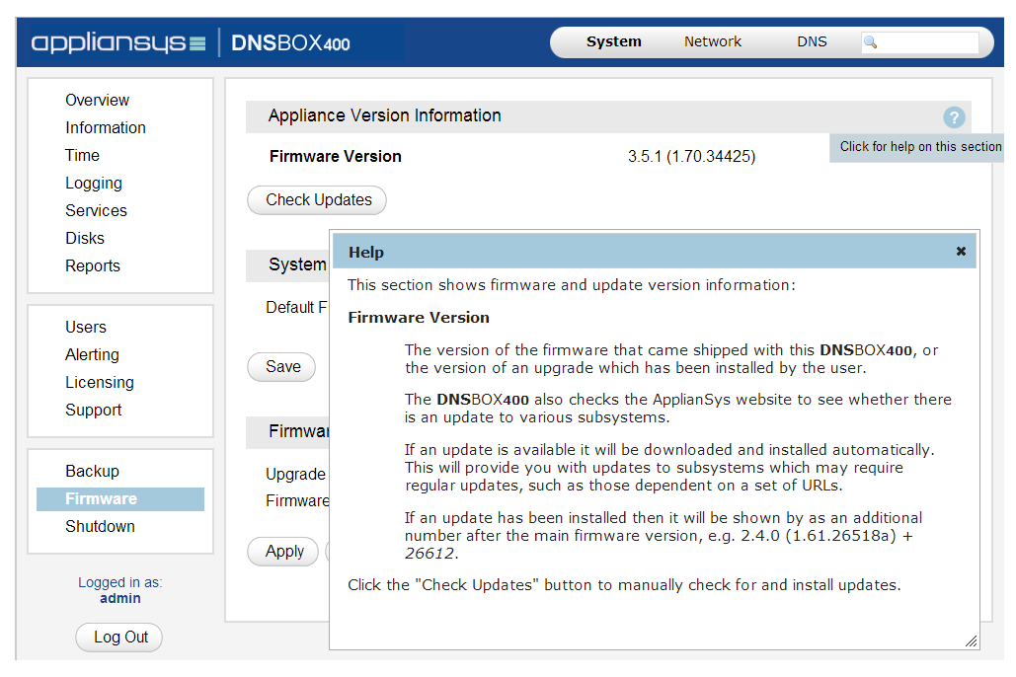Grab the Help popup resize handle

pyautogui.click(x=971, y=641)
